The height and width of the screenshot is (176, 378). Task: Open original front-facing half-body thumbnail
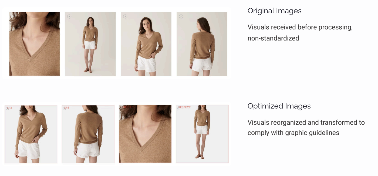[146, 44]
